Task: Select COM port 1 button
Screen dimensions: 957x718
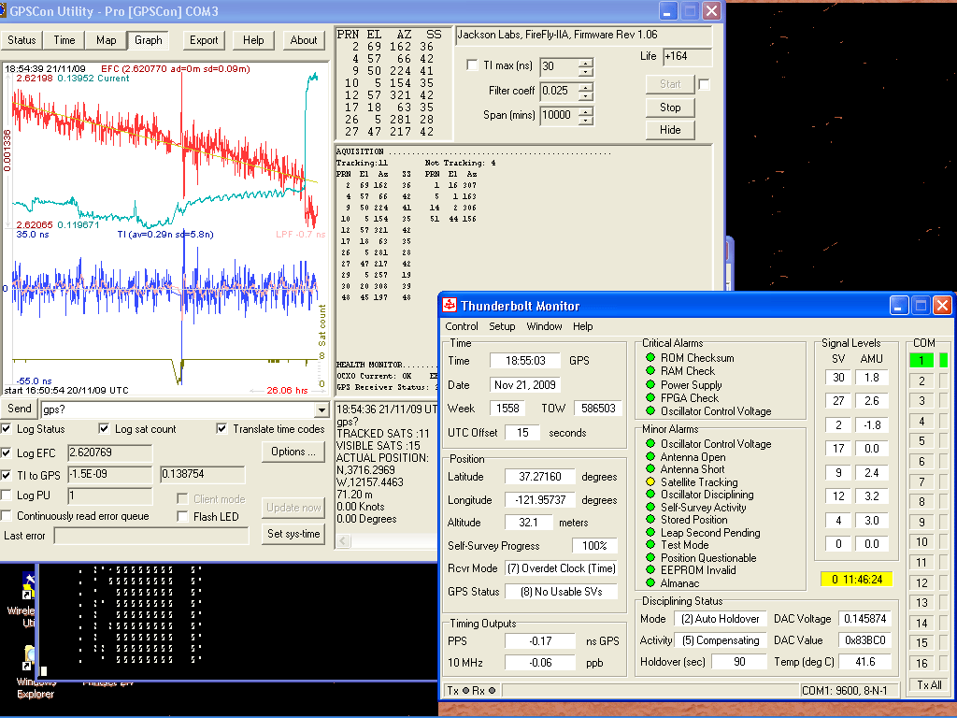Action: (921, 360)
